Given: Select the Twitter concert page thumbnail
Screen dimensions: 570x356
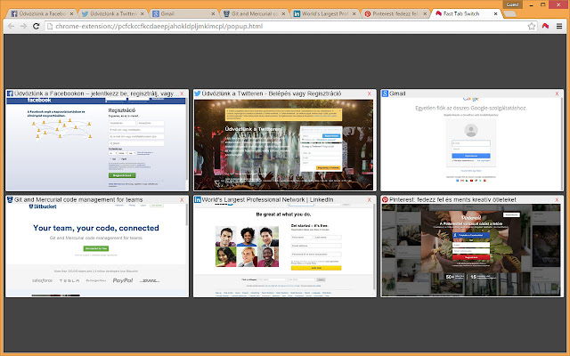Looking at the screenshot, I should tap(283, 144).
